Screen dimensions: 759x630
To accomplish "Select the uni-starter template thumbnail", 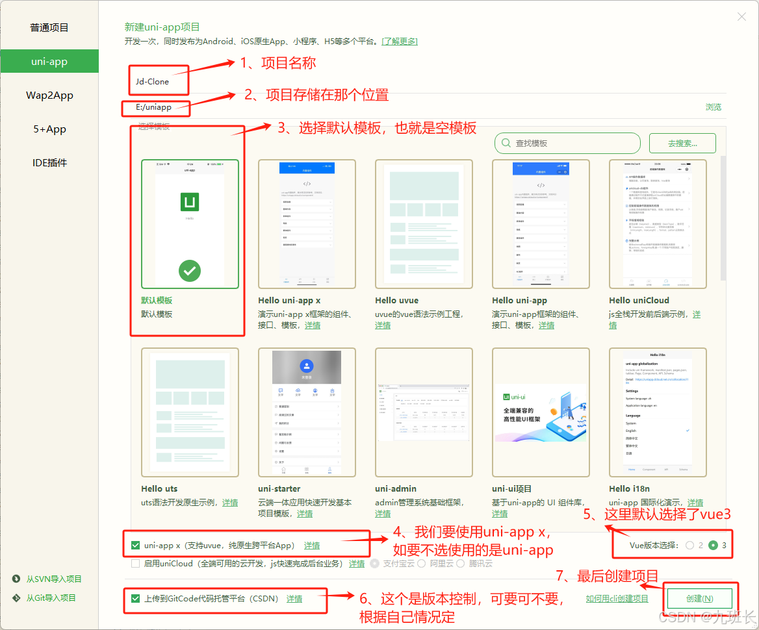I will pos(307,412).
